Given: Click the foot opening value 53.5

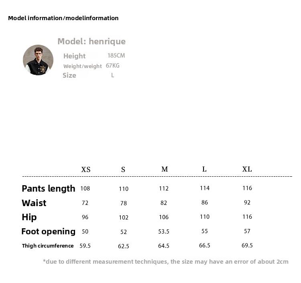Looking at the screenshot, I should pyautogui.click(x=164, y=231).
